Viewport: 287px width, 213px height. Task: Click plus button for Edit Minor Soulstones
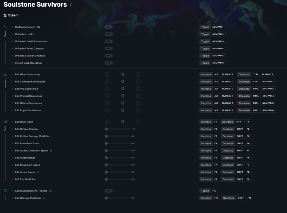[138, 74]
